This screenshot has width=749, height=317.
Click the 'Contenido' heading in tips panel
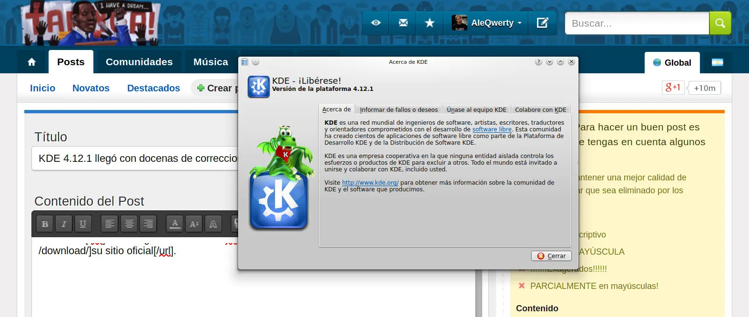[x=537, y=308]
